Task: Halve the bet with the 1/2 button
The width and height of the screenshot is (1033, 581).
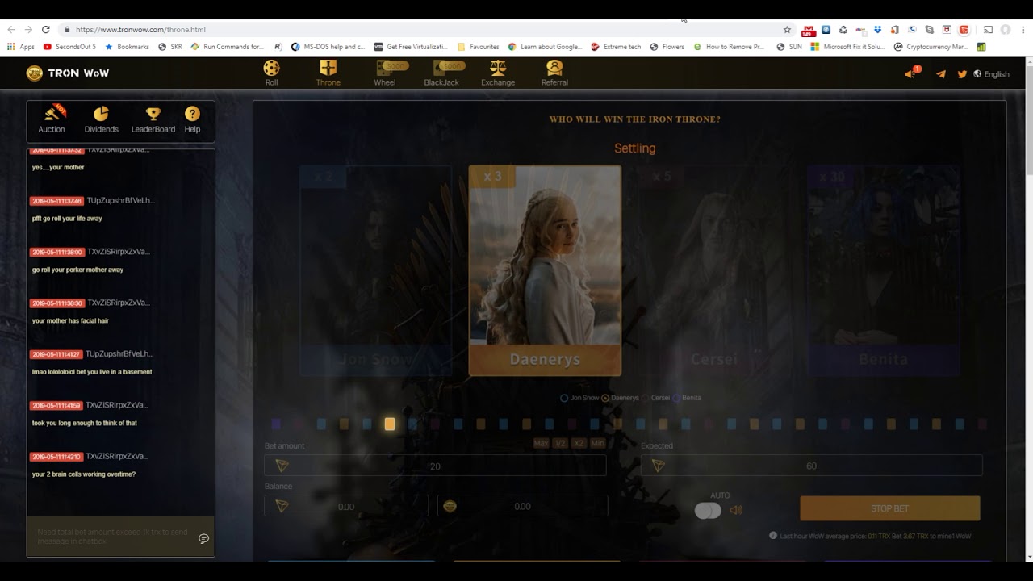Action: pos(560,444)
